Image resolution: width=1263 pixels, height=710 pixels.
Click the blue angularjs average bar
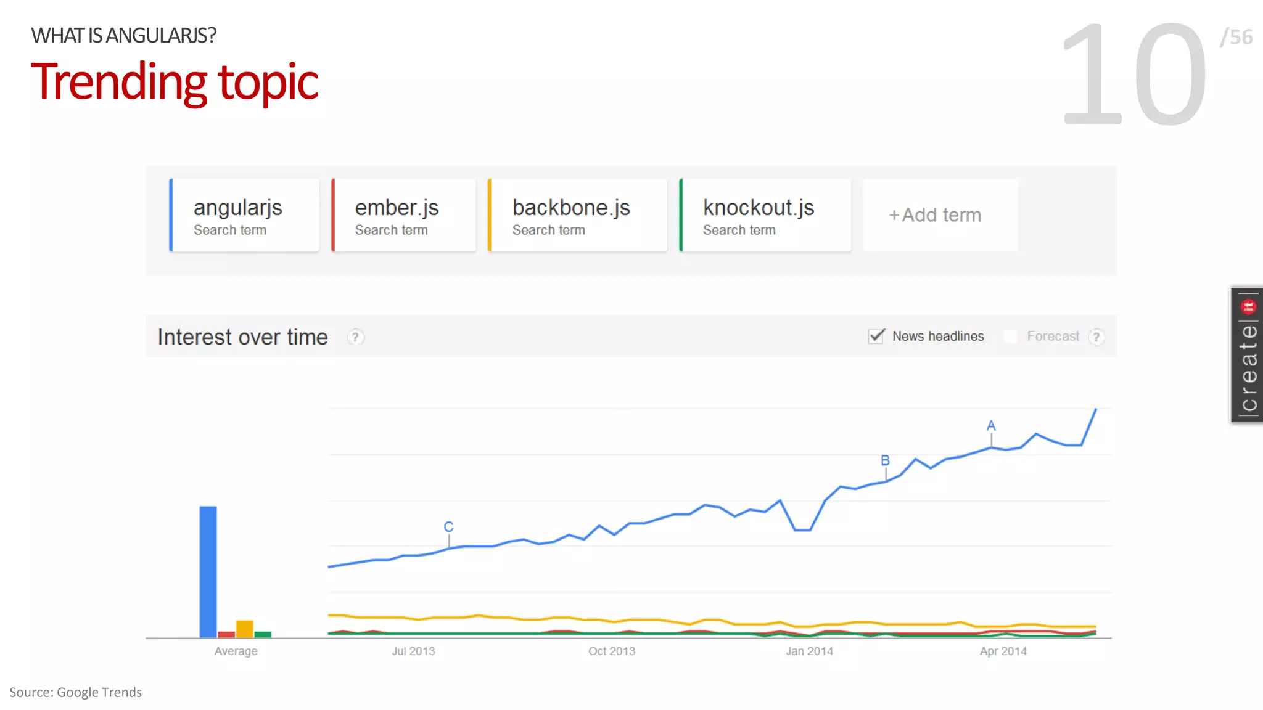[x=208, y=571]
